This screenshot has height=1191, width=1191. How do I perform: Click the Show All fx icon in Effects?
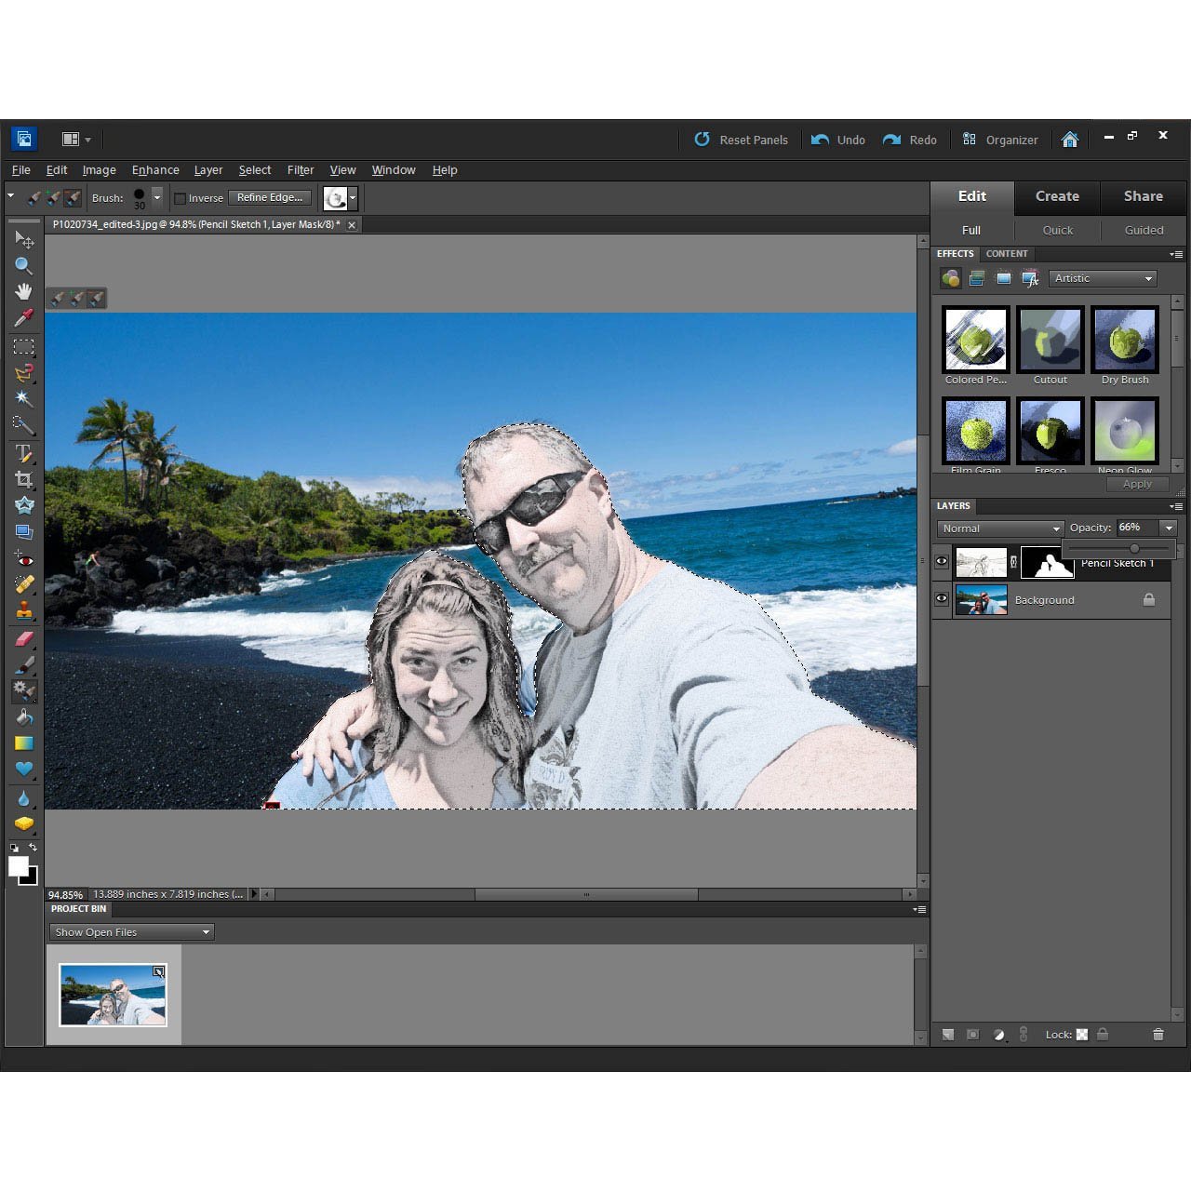[x=1030, y=278]
